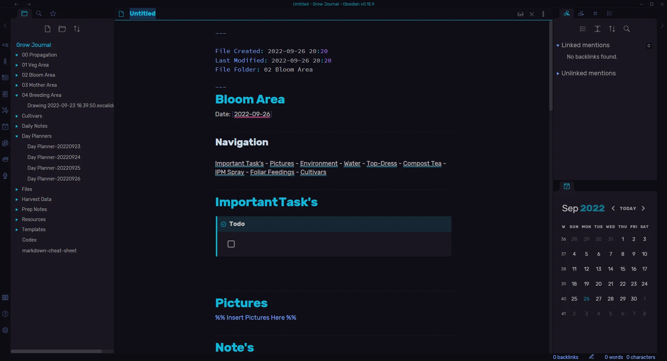Go to next month in calendar

[x=643, y=208]
